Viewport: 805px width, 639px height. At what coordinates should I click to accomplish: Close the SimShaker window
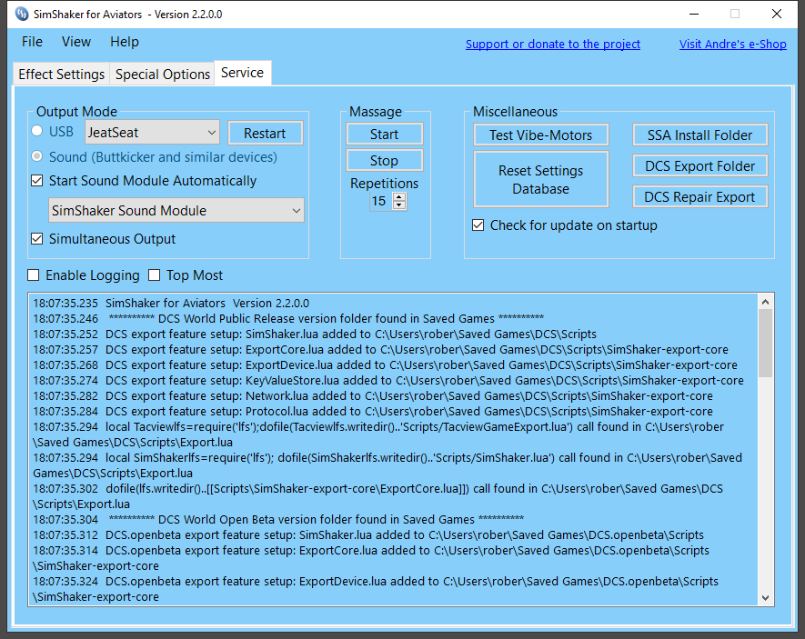click(x=777, y=14)
